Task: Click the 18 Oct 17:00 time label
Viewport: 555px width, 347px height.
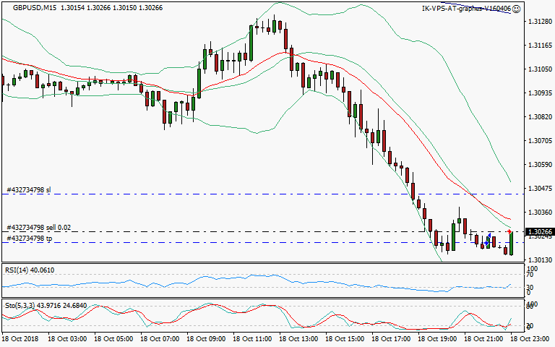Action: (x=392, y=338)
